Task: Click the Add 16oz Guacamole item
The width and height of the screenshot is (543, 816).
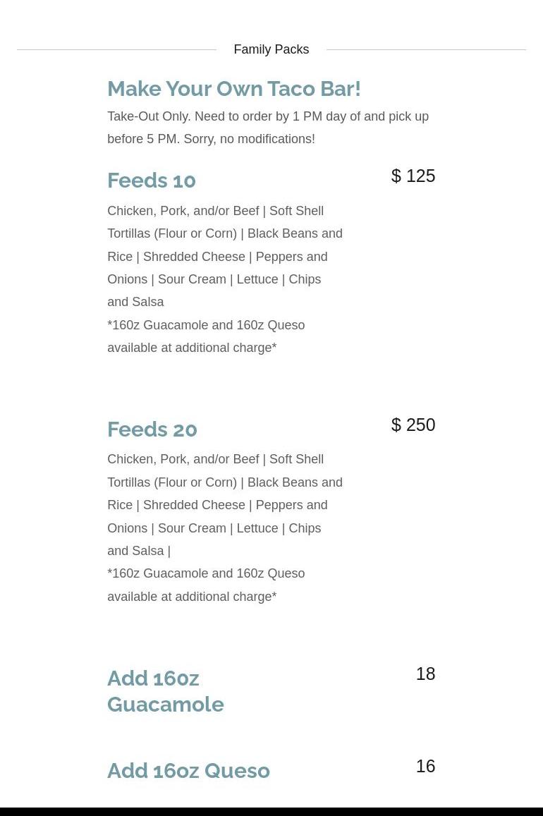Action: point(166,691)
